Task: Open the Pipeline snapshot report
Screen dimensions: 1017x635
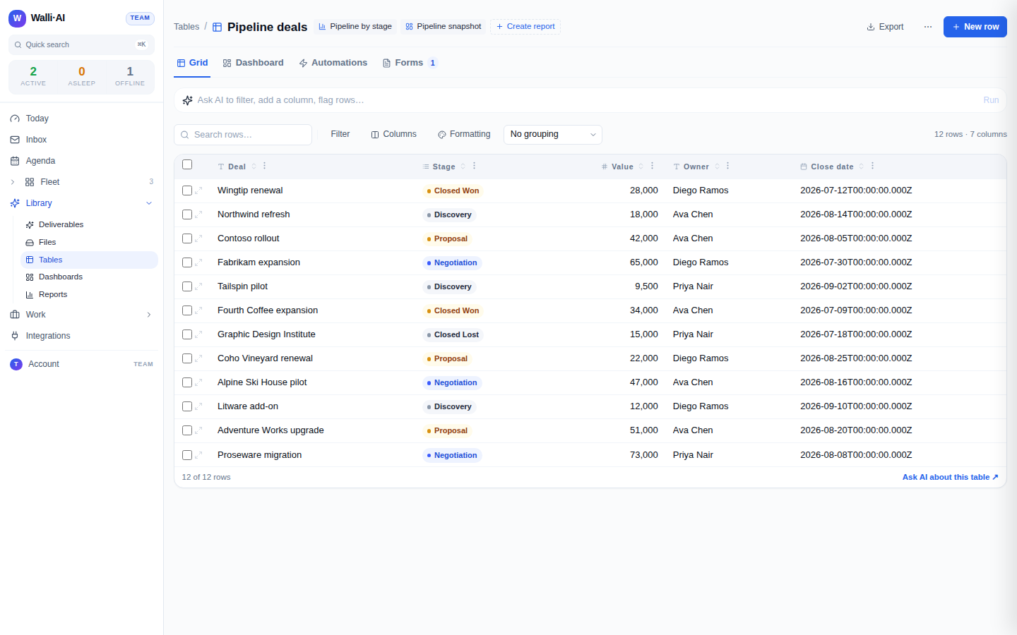Action: 444,26
